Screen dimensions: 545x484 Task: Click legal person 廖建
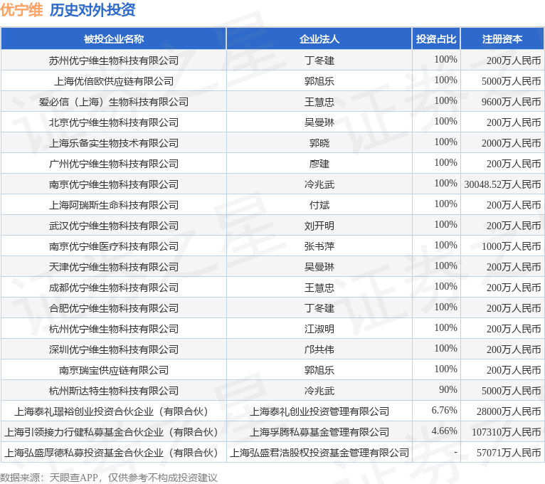click(319, 164)
